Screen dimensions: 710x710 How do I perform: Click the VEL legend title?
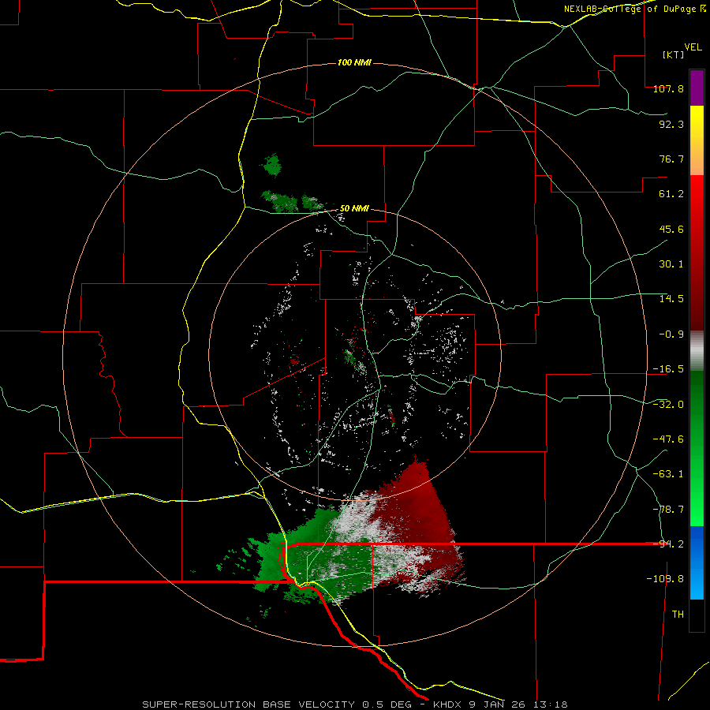coord(693,47)
